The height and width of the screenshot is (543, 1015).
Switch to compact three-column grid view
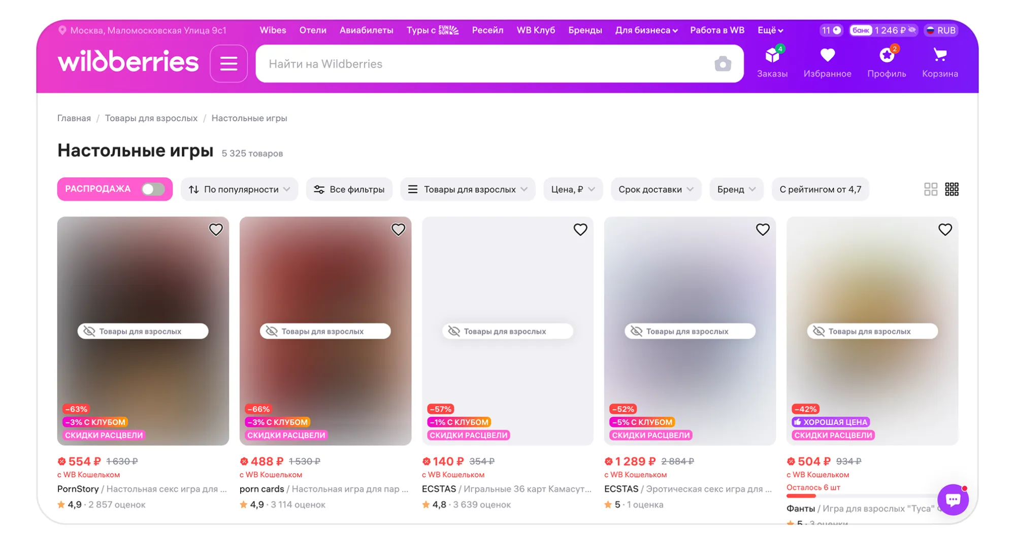952,189
